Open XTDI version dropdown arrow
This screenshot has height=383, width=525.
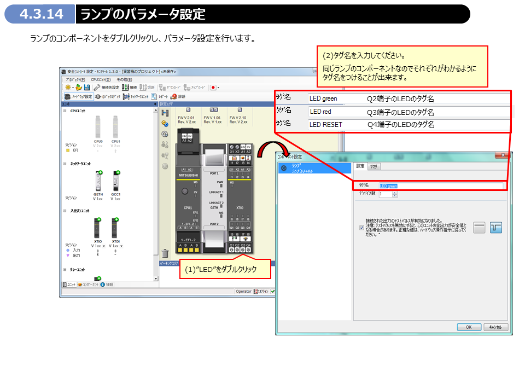coord(121,246)
